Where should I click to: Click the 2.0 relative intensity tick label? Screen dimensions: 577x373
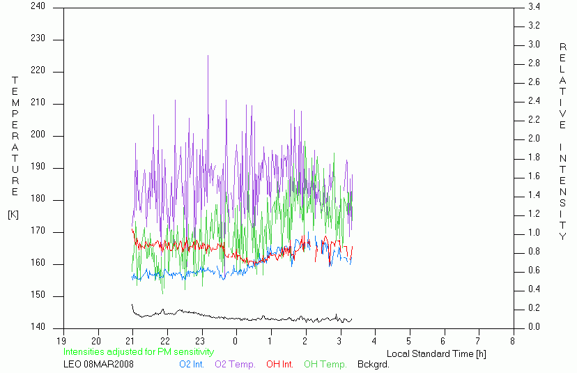534,139
